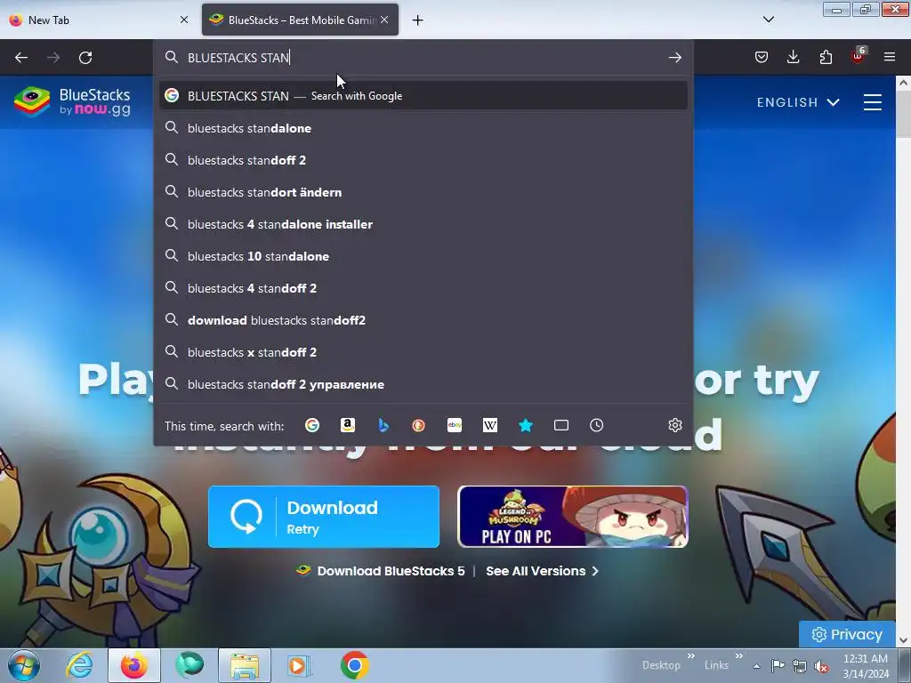The image size is (911, 683).
Task: Click the go arrow in the address bar
Action: point(674,58)
